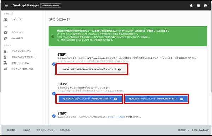Open ネットリスト変換・照合 in the sidebar
The height and width of the screenshot is (136, 212).
pyautogui.click(x=22, y=69)
